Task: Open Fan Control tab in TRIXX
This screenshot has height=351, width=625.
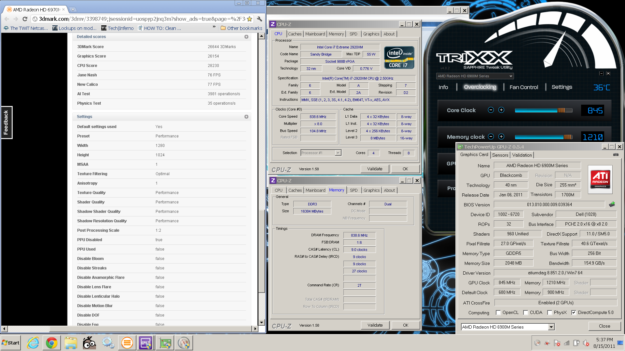Action: click(x=524, y=87)
